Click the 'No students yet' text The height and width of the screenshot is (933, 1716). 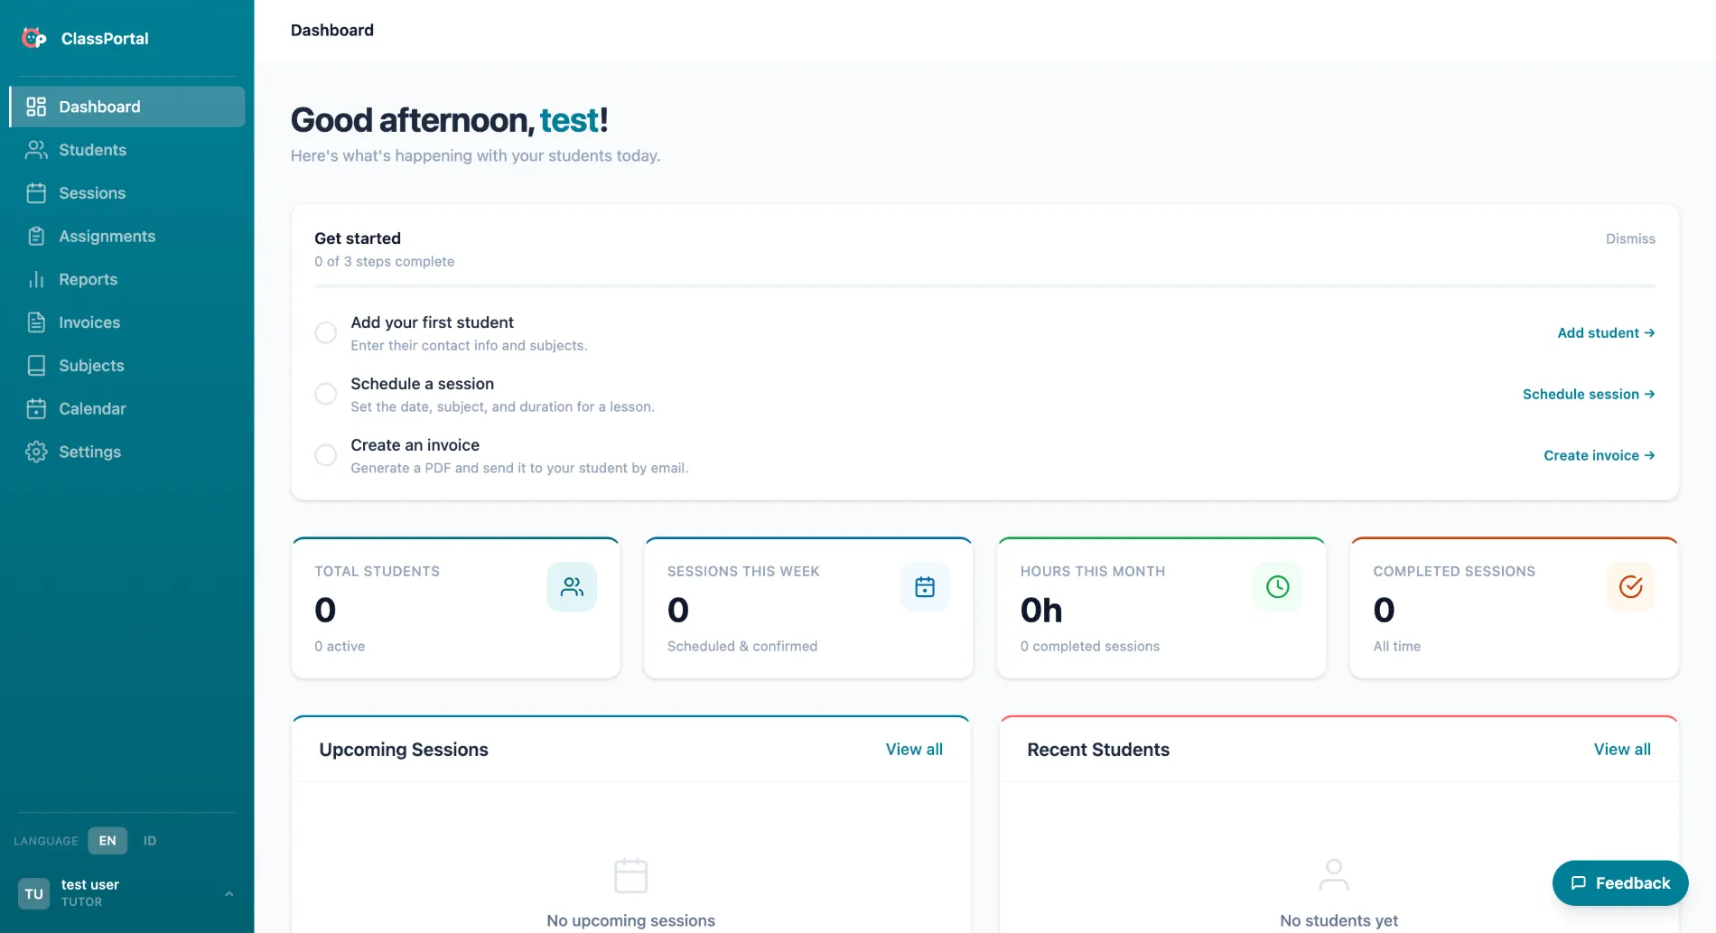[x=1338, y=920]
